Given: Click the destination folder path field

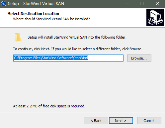Looking at the screenshot, I should (68, 58).
